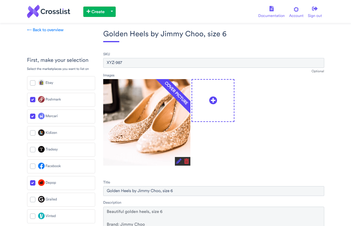Click the 'Optional' hint under SKU

(x=318, y=71)
